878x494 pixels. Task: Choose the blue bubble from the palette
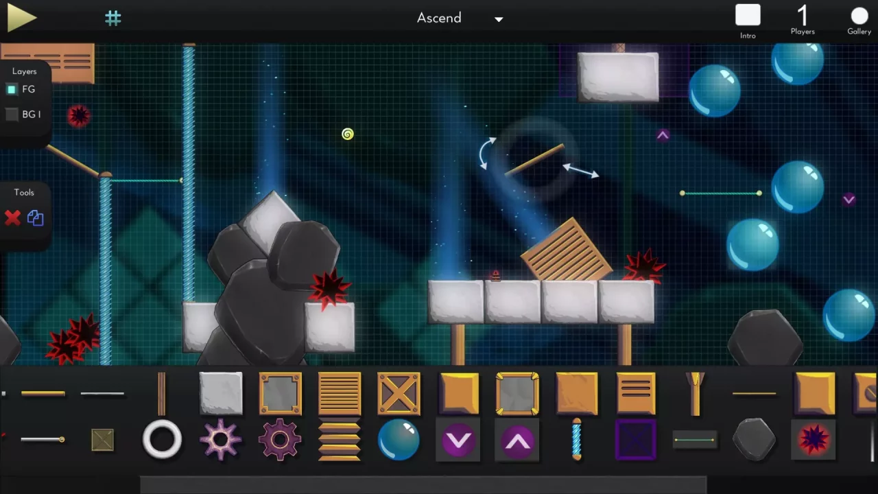(x=399, y=440)
